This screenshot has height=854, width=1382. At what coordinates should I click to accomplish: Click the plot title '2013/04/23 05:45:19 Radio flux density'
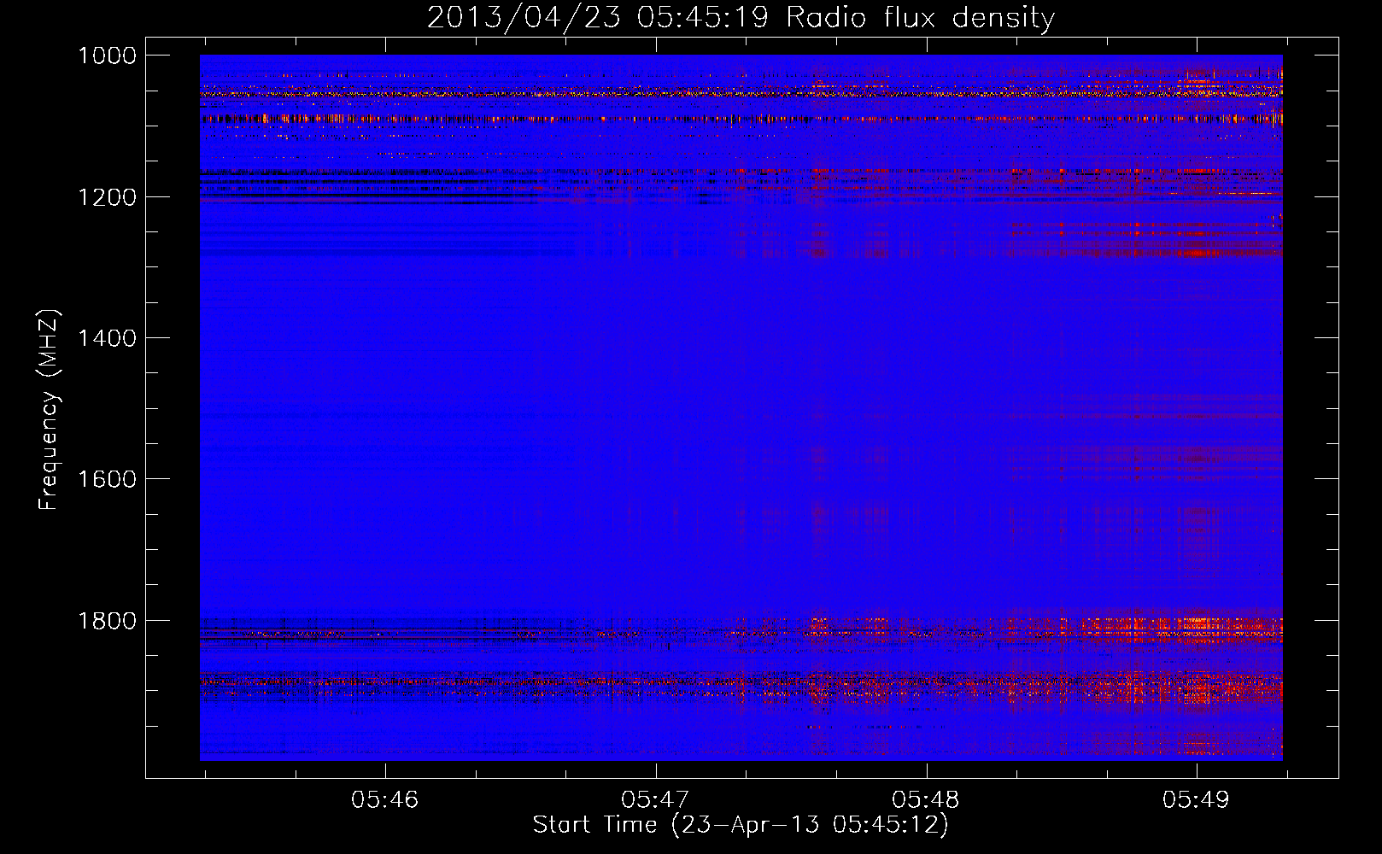[741, 17]
